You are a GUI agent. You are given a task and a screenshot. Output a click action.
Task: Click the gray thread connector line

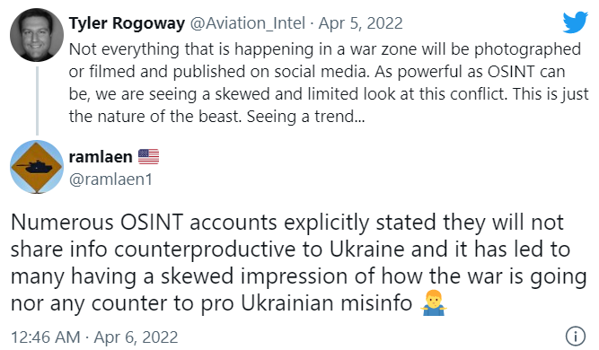click(x=37, y=101)
